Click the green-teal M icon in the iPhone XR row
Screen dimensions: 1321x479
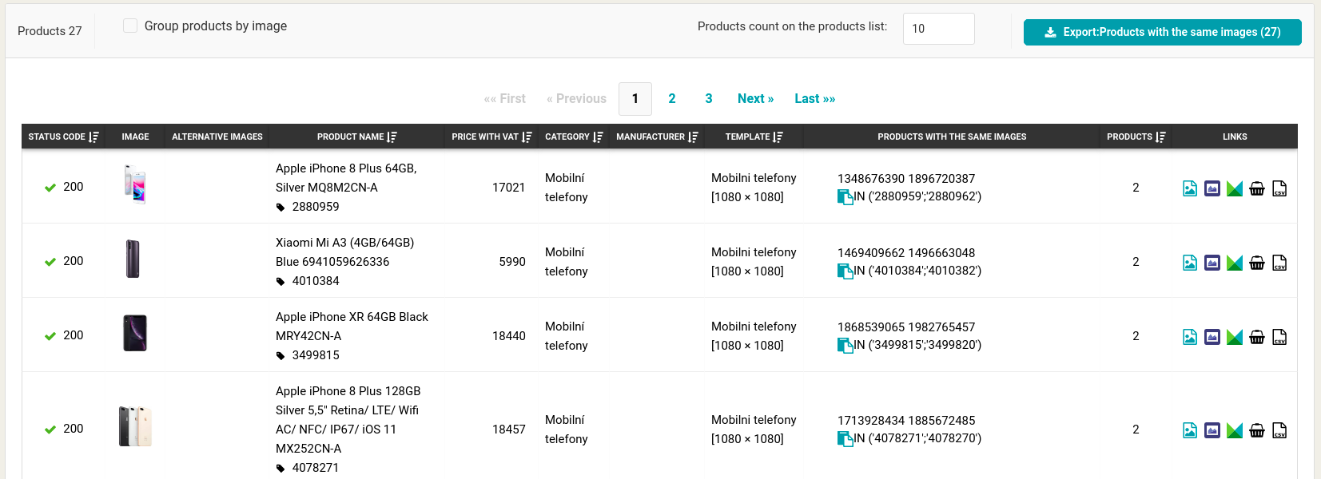[x=1235, y=337]
